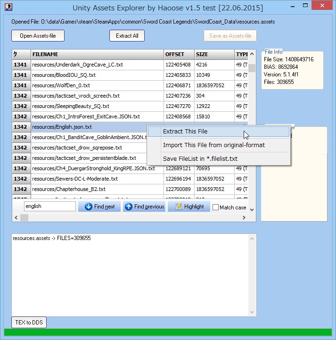336x340 pixels.
Task: Click Find previous up arrow button
Action: (x=144, y=207)
